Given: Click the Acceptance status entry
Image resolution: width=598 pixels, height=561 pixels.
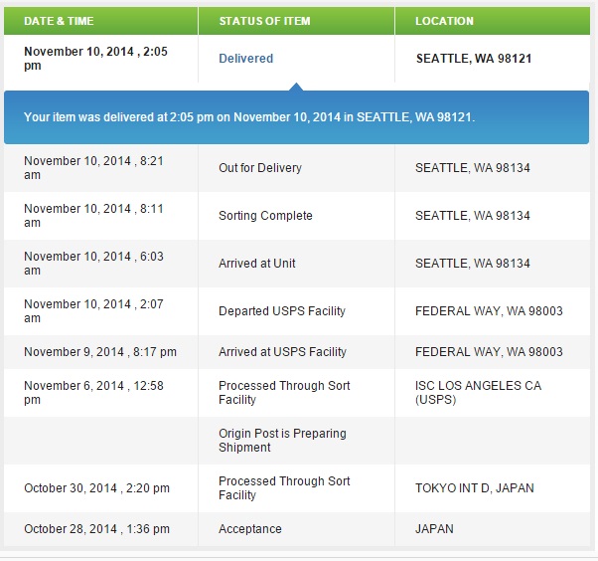Looking at the screenshot, I should coord(250,529).
